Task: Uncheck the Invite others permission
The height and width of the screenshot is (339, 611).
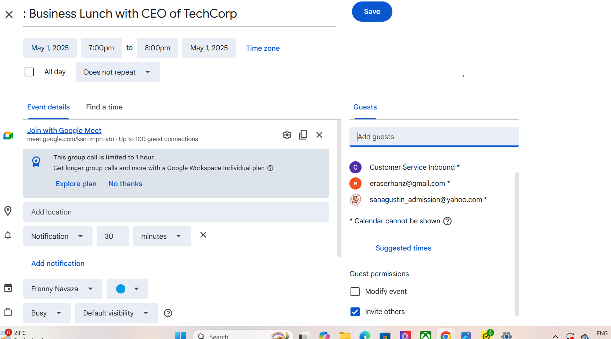Action: [355, 312]
